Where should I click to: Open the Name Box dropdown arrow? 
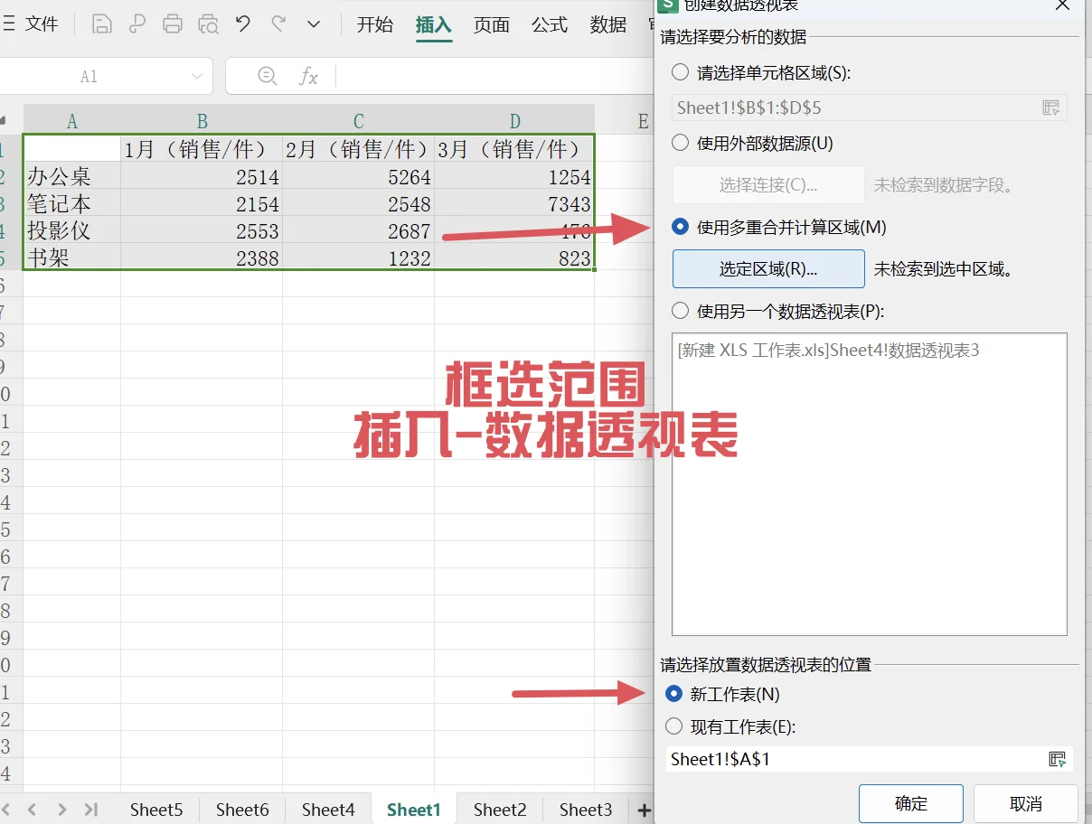click(197, 76)
